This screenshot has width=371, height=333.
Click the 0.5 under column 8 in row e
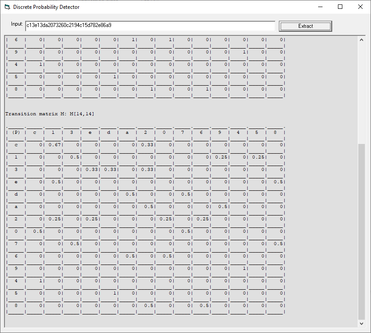278,182
